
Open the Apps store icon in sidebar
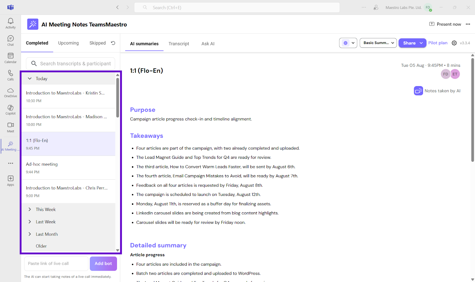[10, 180]
